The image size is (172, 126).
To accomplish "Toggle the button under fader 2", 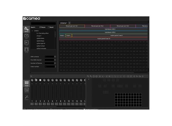I will click(36, 104).
